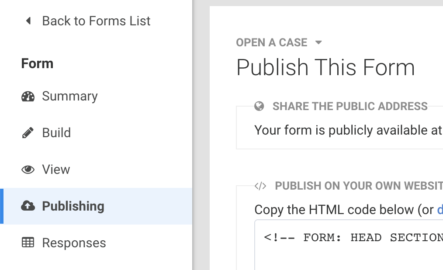Switch to the Build page

(x=56, y=133)
